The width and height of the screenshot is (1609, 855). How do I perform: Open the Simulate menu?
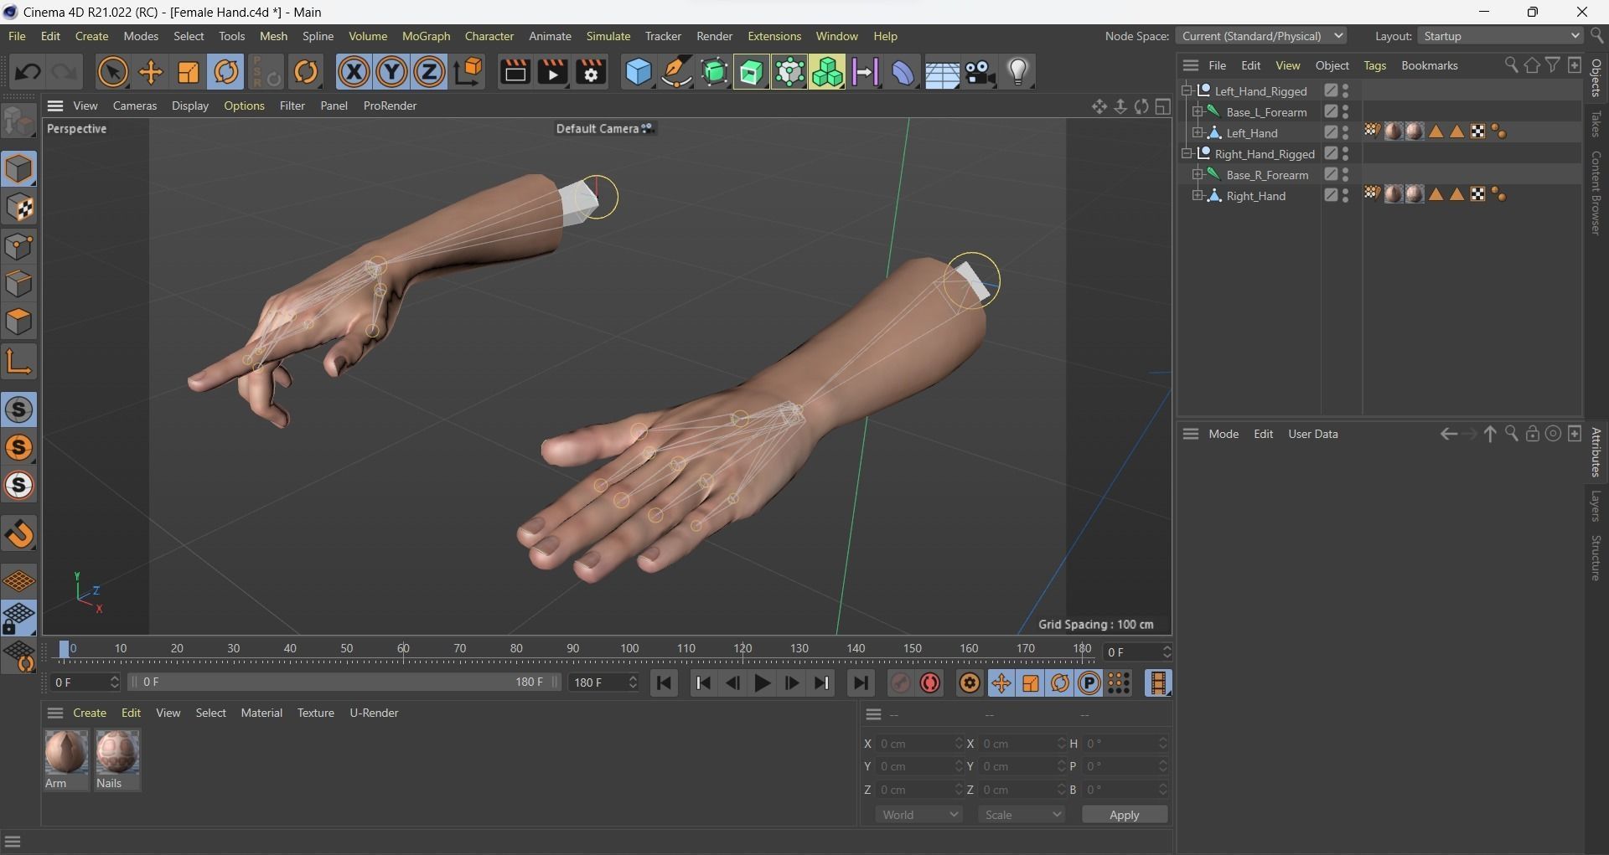click(x=608, y=36)
